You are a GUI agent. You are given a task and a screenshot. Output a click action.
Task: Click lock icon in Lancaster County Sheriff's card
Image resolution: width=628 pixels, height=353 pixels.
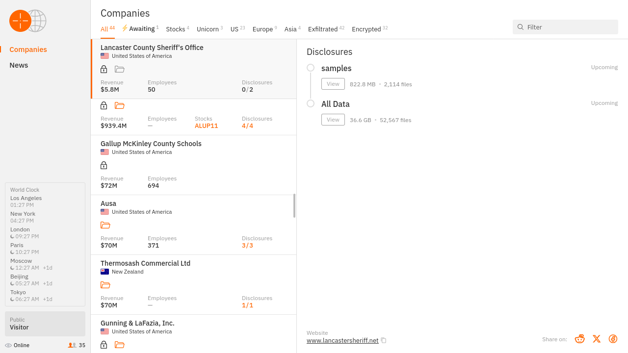point(104,69)
